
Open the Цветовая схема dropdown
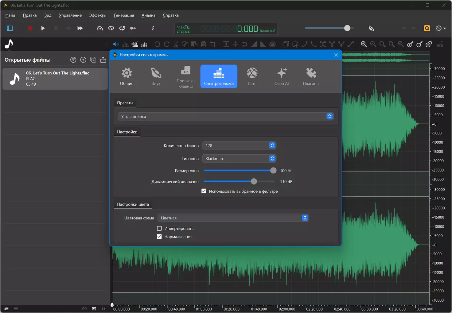(x=233, y=218)
